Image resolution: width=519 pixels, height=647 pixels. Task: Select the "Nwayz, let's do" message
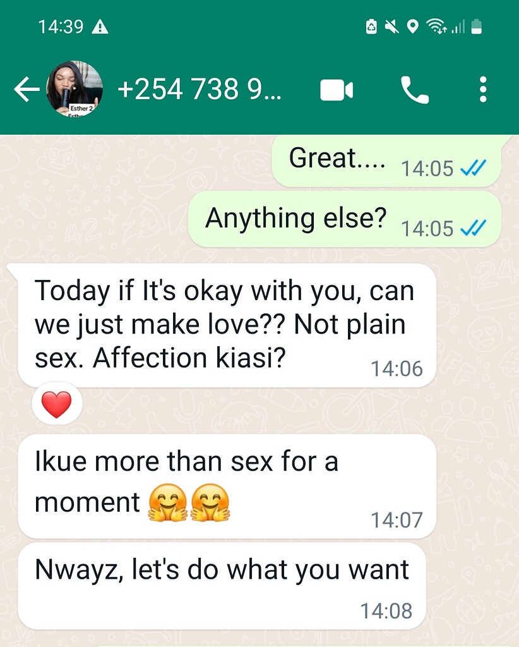(x=222, y=586)
